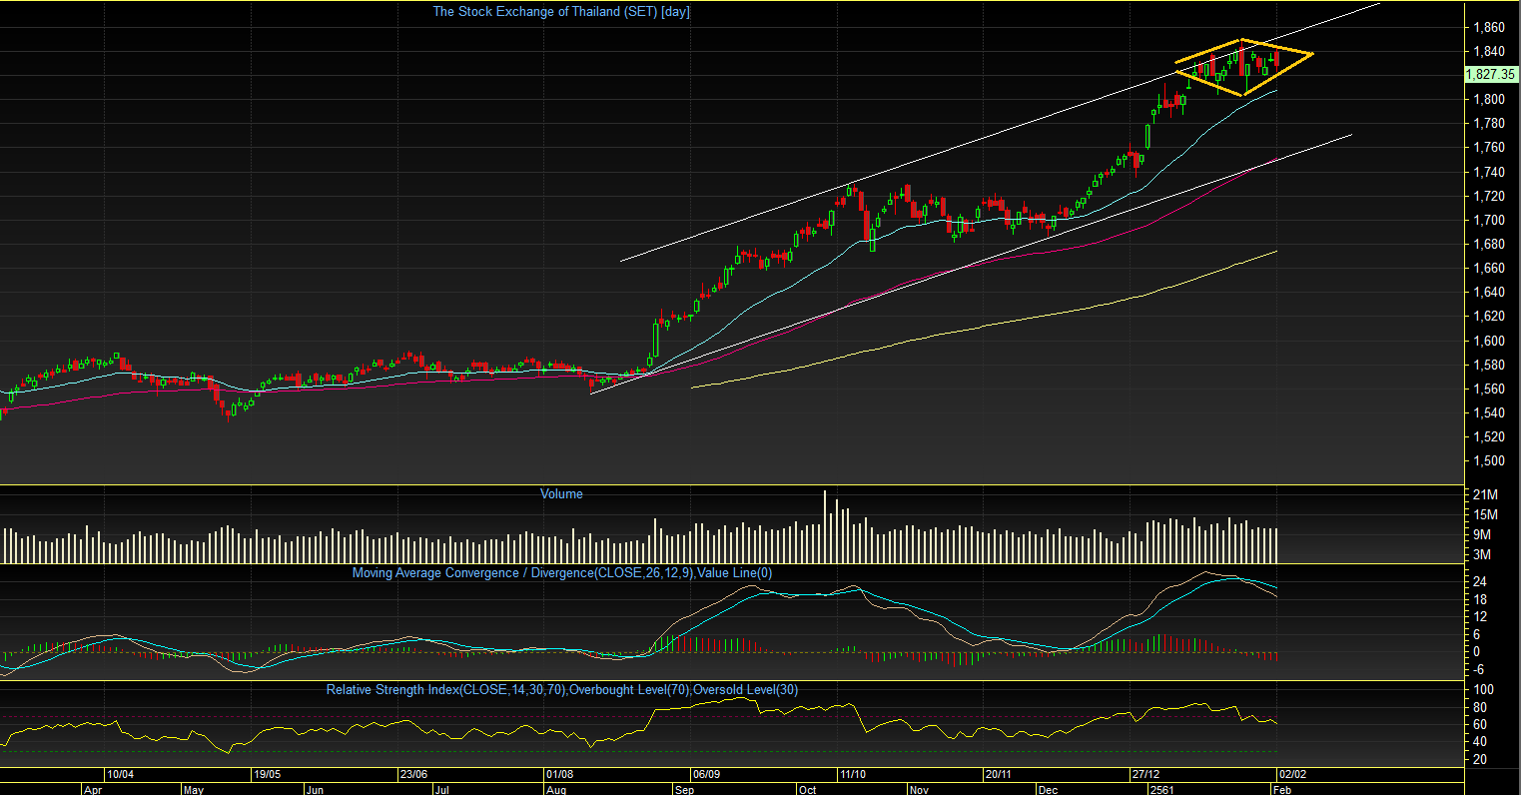Select the "1,580" price axis label
The width and height of the screenshot is (1521, 795).
tap(1490, 365)
